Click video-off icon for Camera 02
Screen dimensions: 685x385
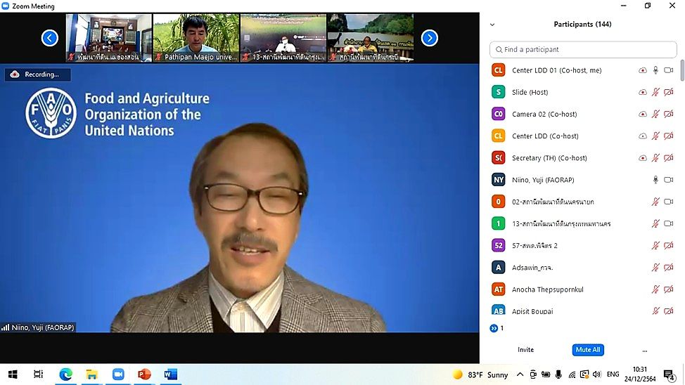point(668,114)
